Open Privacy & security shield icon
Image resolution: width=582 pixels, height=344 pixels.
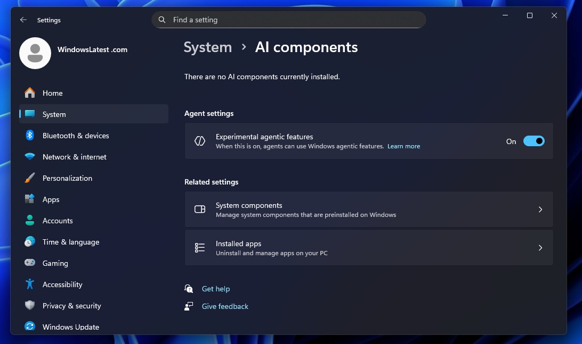coord(30,306)
